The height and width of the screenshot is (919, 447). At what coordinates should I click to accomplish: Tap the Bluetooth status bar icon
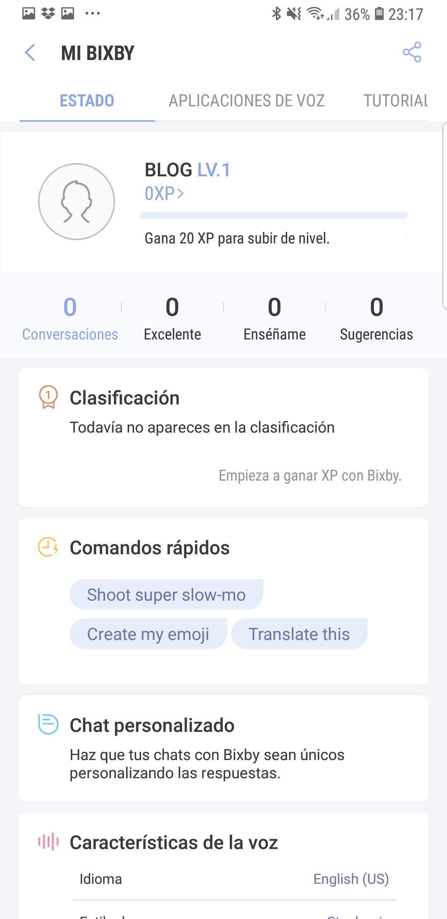coord(276,14)
